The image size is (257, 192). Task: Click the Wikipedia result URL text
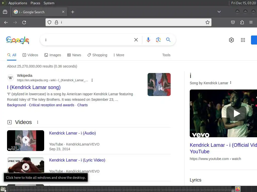click(52, 80)
